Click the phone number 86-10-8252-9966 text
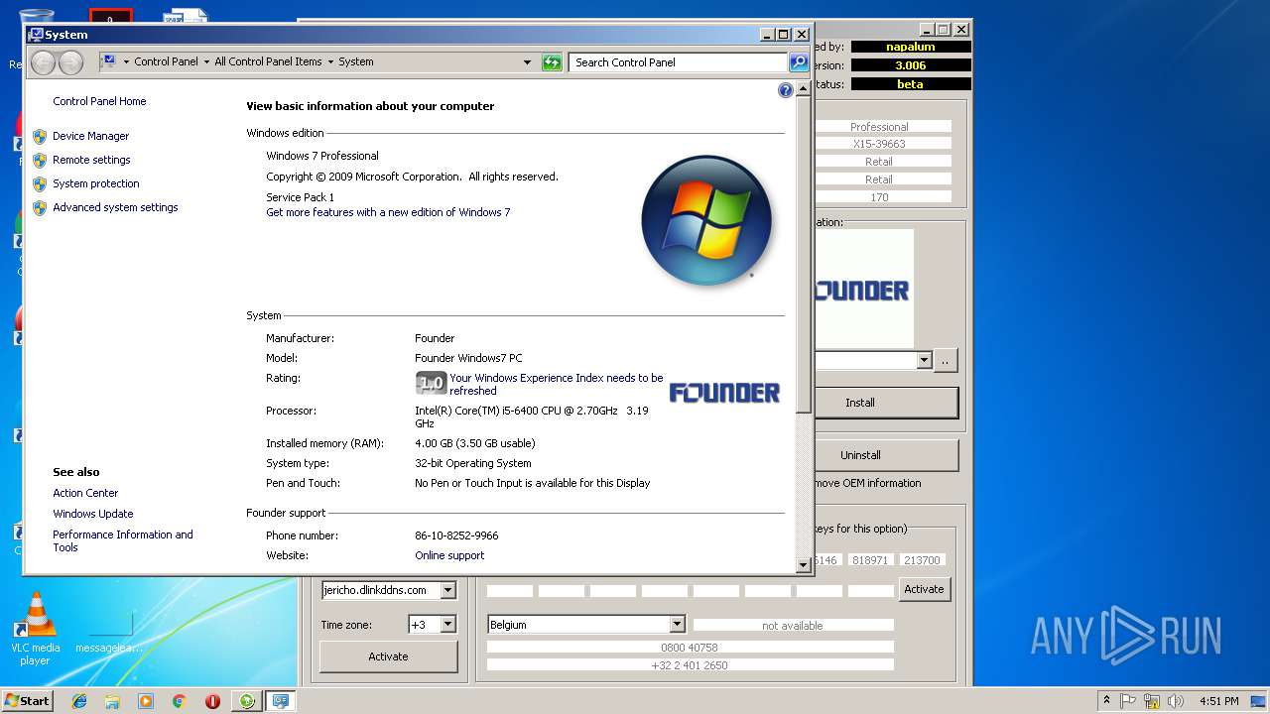The width and height of the screenshot is (1270, 714). 456,535
